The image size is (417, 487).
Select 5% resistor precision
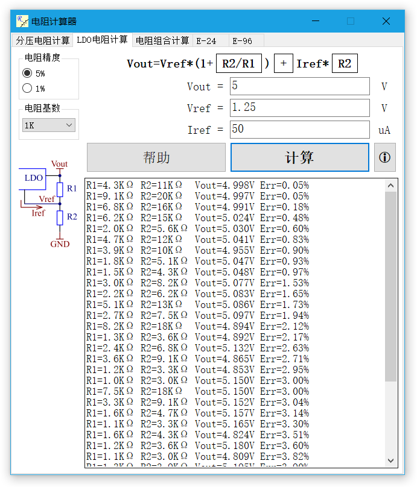click(27, 73)
